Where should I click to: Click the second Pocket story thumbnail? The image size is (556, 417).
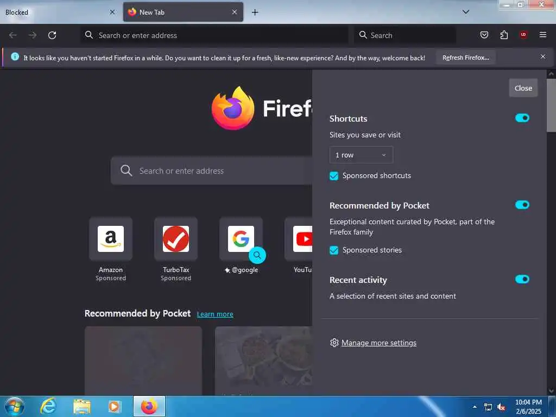point(263,361)
